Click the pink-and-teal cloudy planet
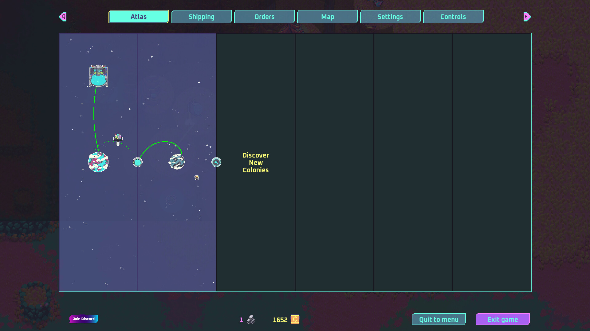 (98, 162)
